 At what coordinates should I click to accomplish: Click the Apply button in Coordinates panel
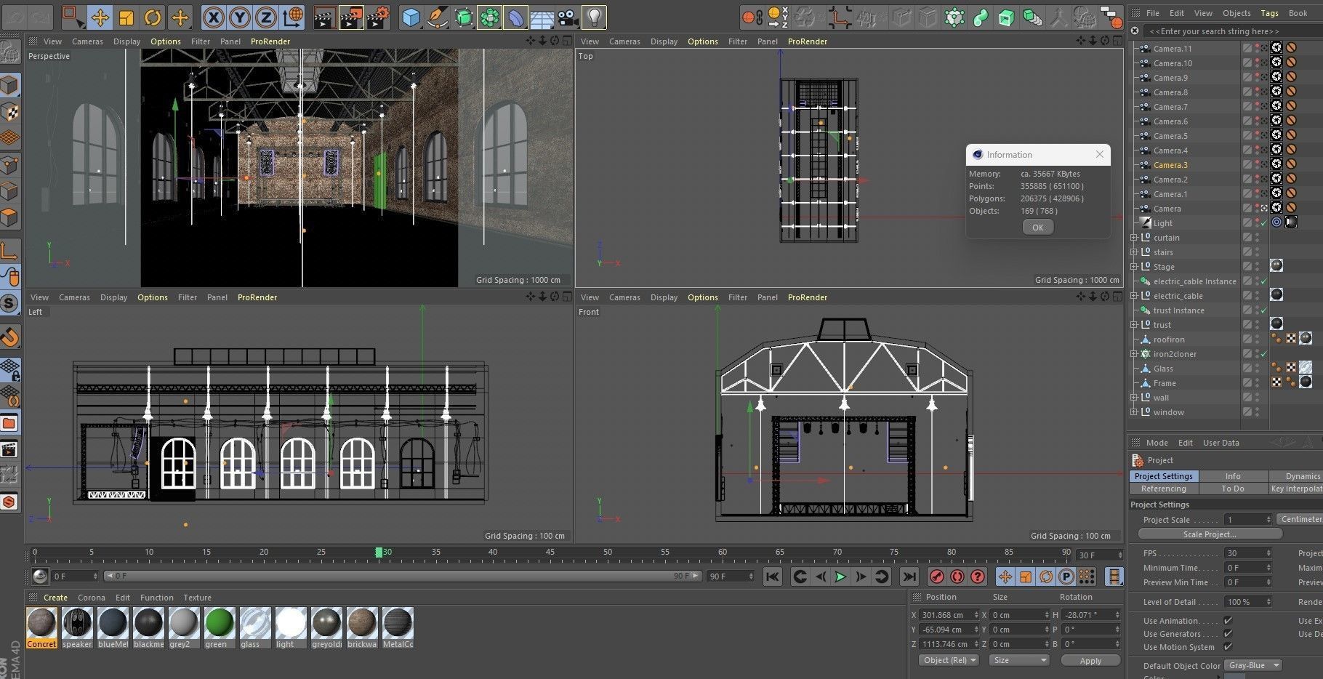(x=1090, y=661)
